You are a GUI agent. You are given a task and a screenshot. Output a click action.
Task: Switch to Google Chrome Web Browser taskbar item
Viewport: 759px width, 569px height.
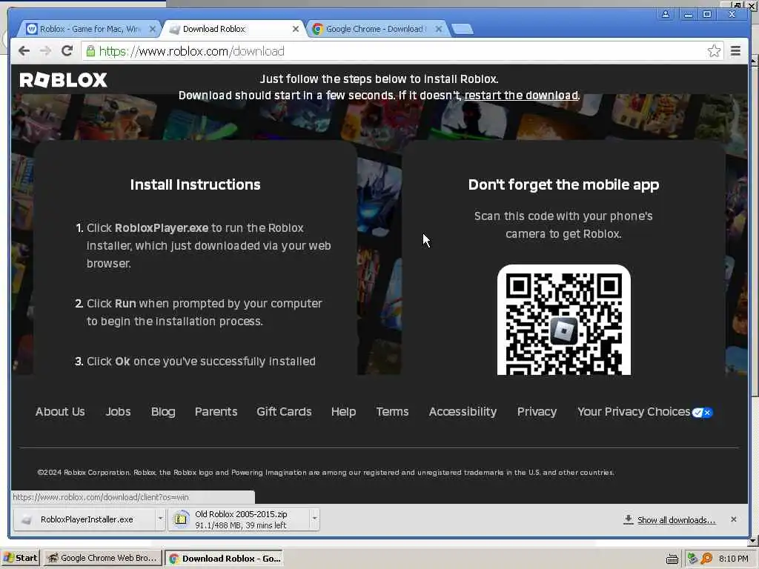102,558
